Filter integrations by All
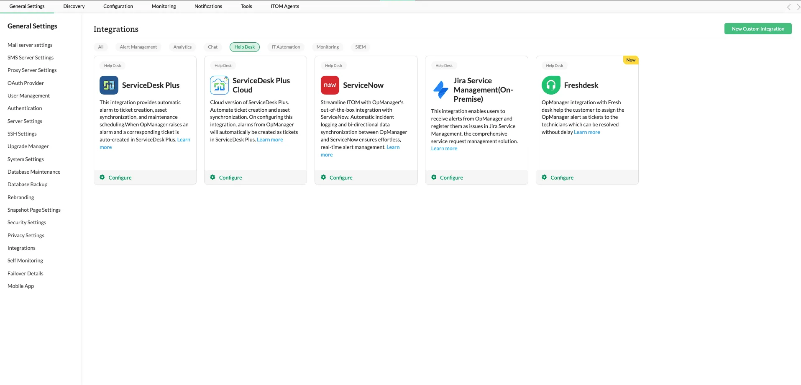 click(x=101, y=47)
